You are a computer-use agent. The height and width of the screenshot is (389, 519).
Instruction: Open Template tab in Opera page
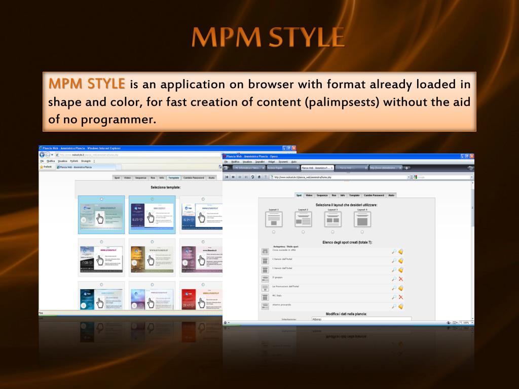(x=354, y=196)
